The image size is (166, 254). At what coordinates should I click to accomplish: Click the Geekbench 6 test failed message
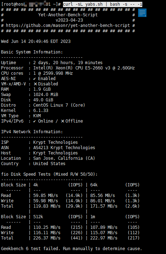(71, 249)
